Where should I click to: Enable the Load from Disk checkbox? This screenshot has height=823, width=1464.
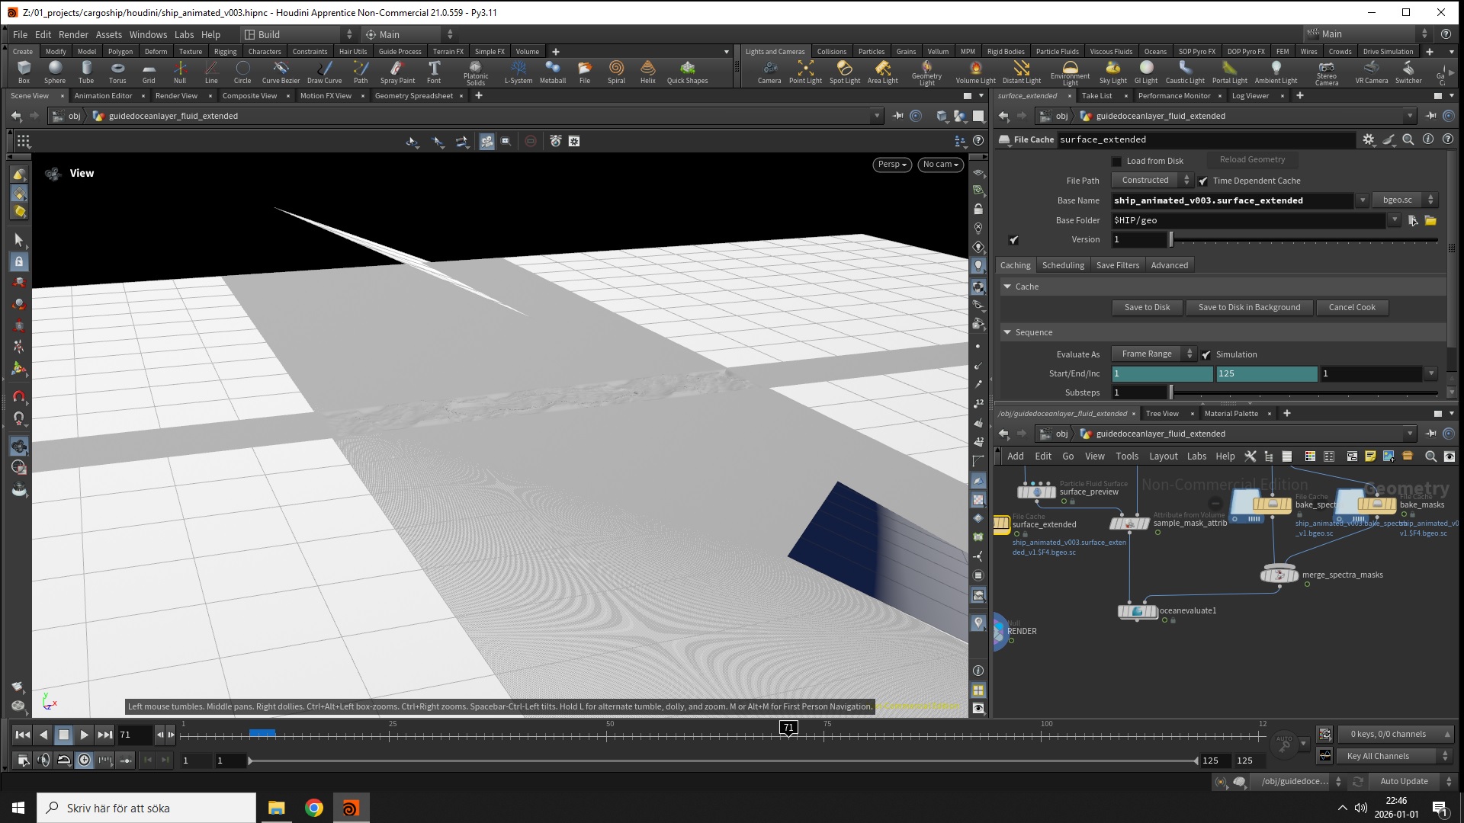pos(1117,161)
